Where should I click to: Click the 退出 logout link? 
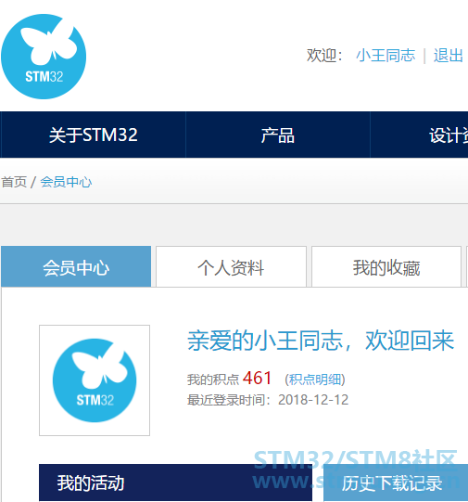449,56
